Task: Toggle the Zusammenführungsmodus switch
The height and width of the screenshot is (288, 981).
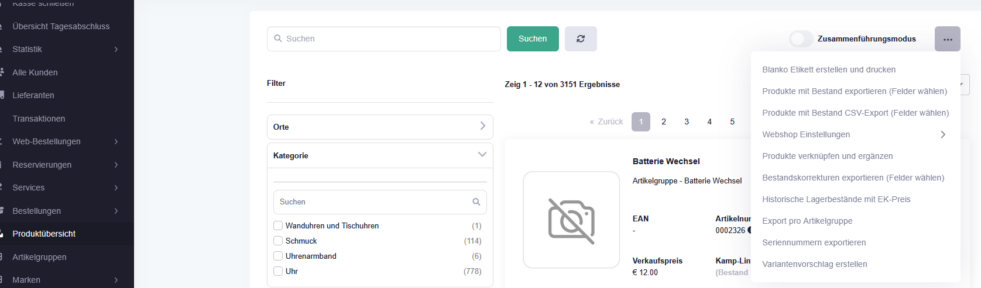Action: 800,39
